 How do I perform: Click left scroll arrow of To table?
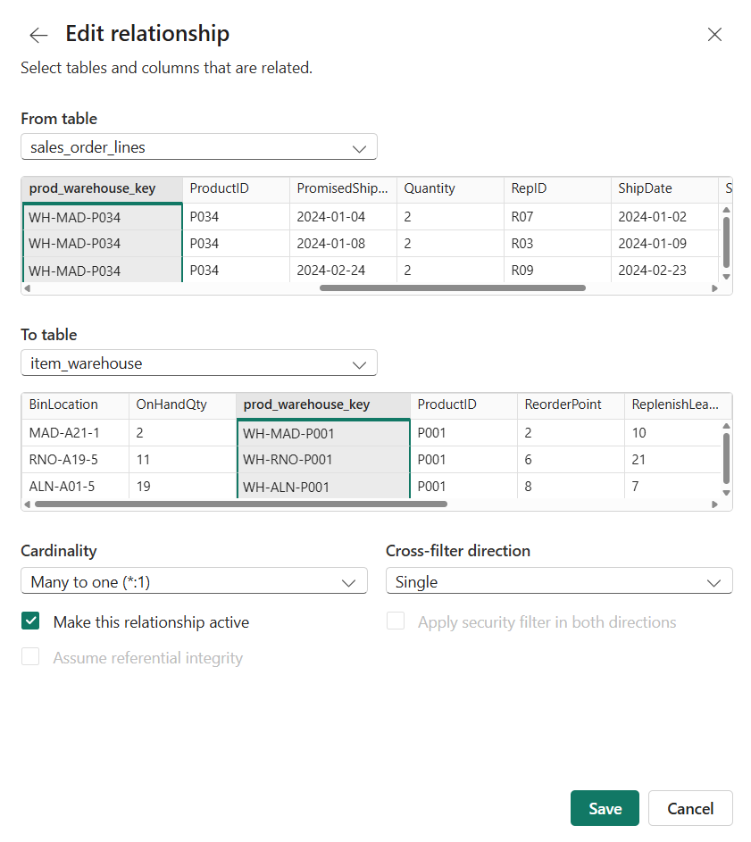click(28, 504)
